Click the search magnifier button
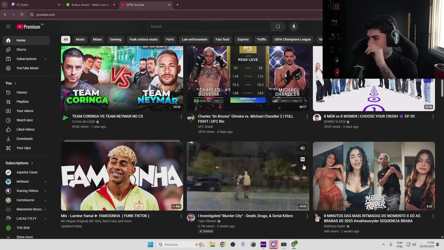This screenshot has height=250, width=444. click(x=278, y=27)
